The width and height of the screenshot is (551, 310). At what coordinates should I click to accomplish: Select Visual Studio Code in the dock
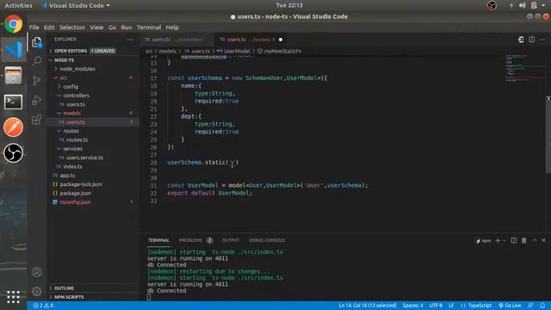coord(14,50)
